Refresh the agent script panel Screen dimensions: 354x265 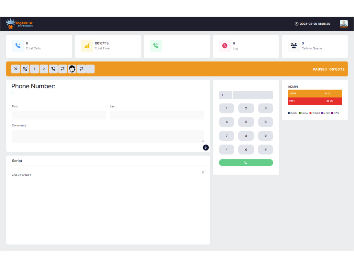[203, 172]
